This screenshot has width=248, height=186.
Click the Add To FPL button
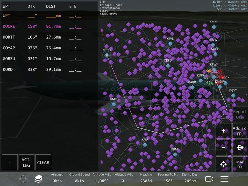[240, 131]
